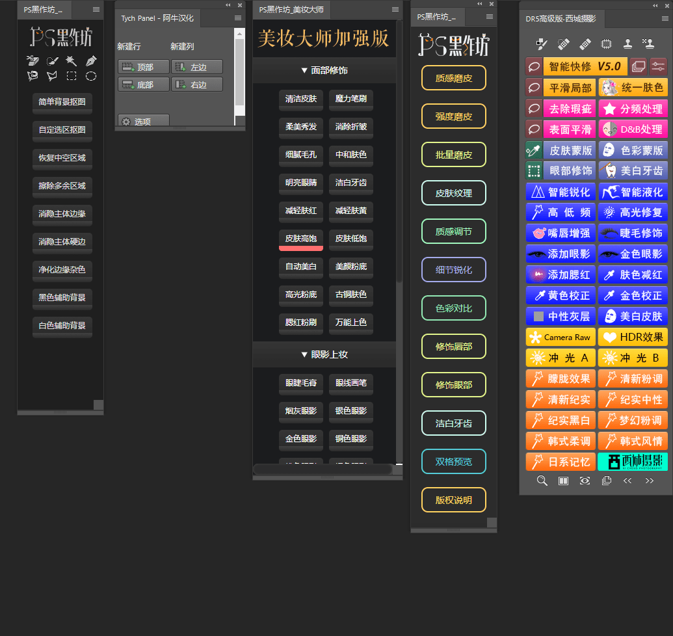
Task: Click the magnifier icon at DR5 bottom
Action: 542,481
